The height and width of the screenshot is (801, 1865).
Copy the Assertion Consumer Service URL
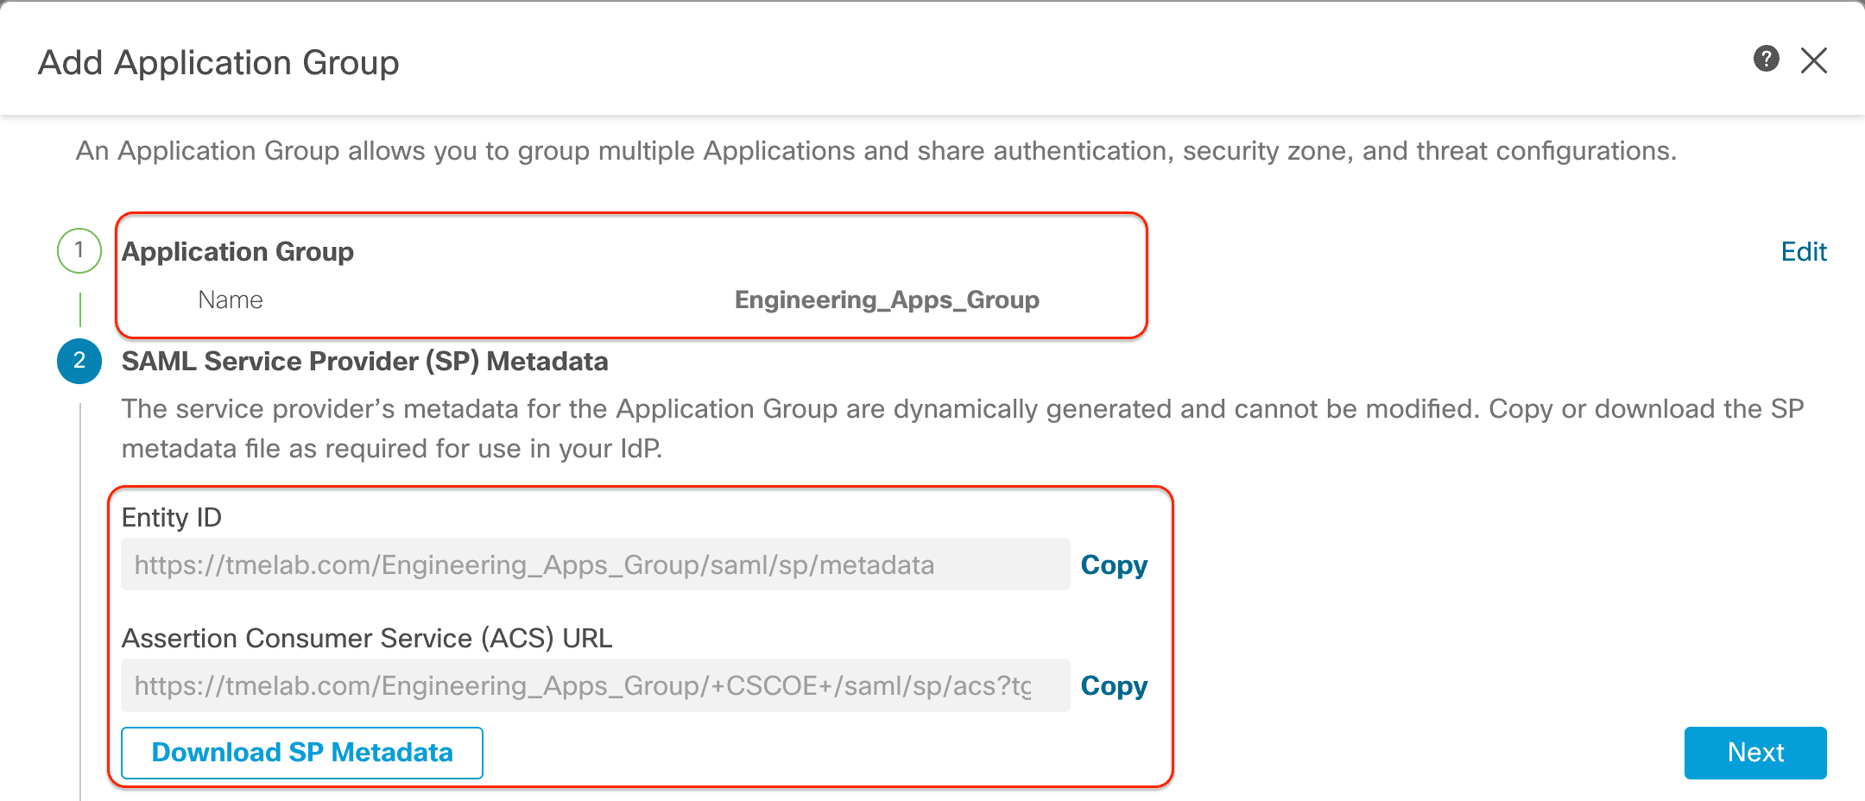coord(1114,686)
